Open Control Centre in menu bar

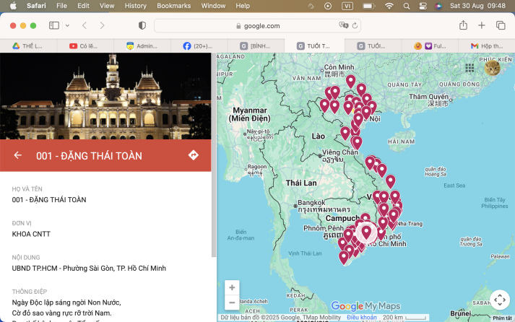[x=423, y=6]
